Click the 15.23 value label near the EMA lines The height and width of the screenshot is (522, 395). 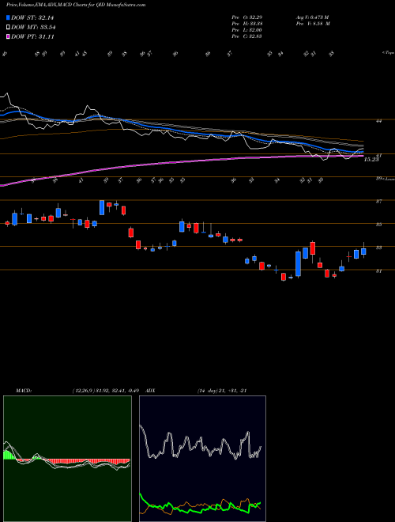[x=371, y=160]
